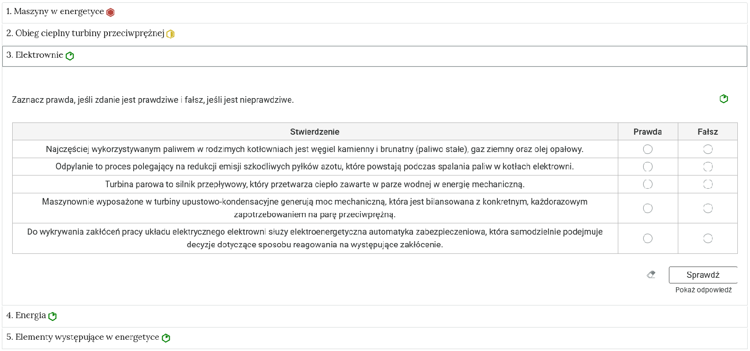Expand section 1. Maszyny w energetyce

55,12
